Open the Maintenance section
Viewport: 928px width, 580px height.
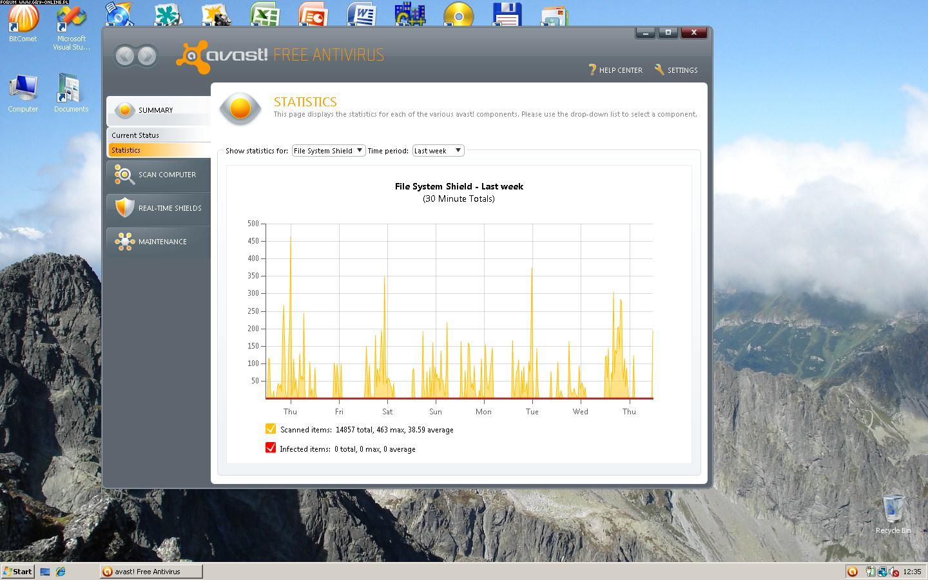coord(159,242)
